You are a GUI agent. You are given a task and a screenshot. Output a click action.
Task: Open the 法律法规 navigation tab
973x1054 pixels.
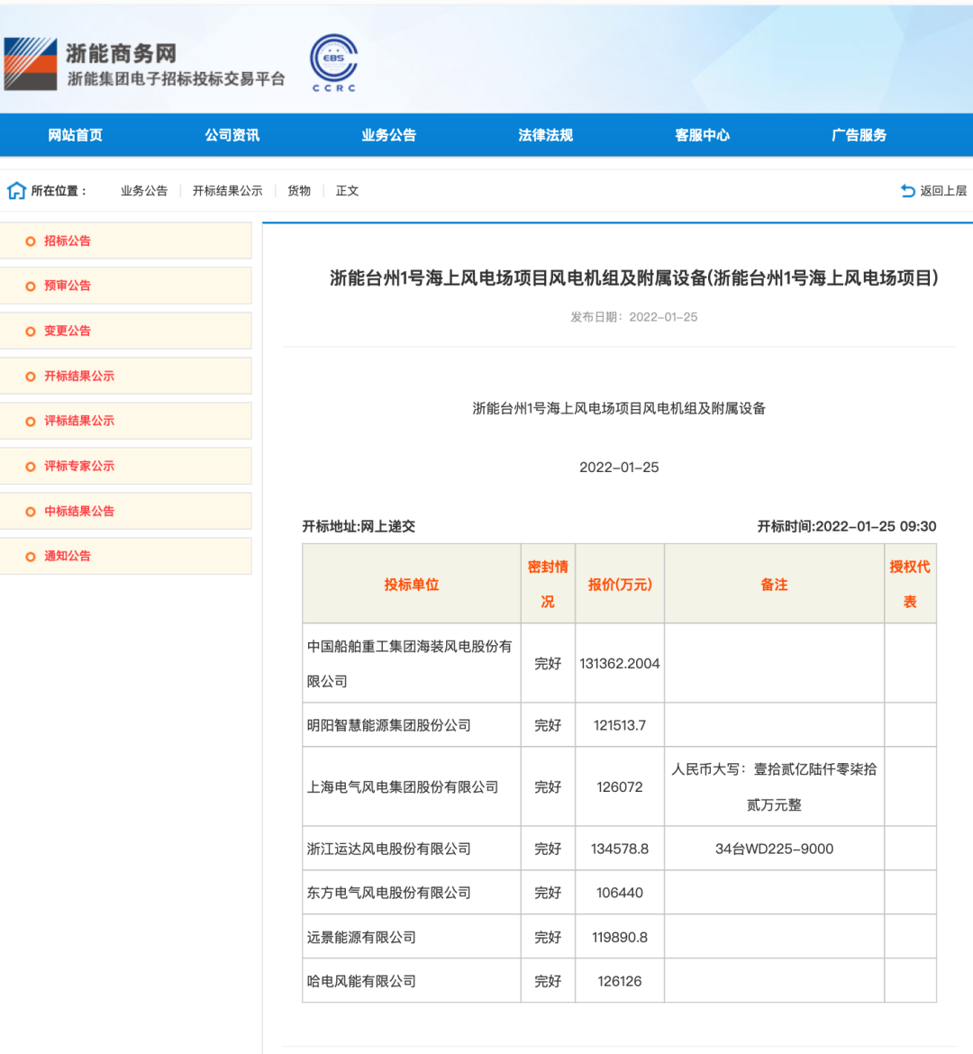click(545, 135)
